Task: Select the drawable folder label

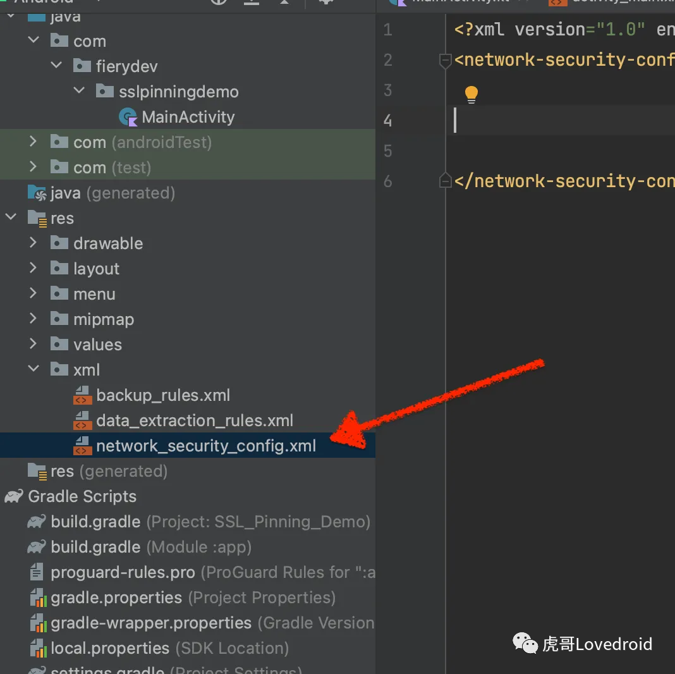Action: click(x=108, y=243)
